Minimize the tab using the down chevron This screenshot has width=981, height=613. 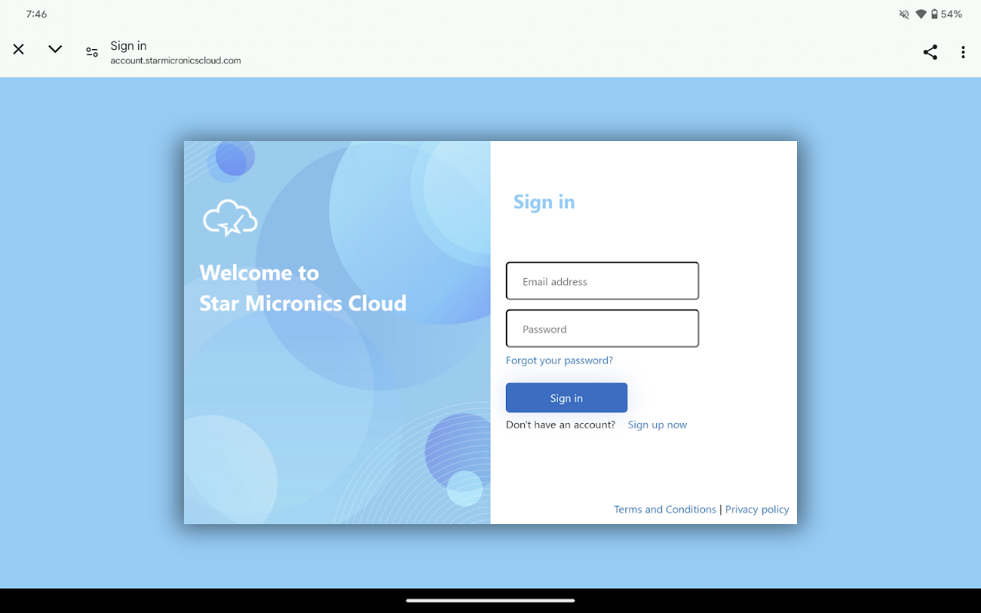tap(55, 50)
